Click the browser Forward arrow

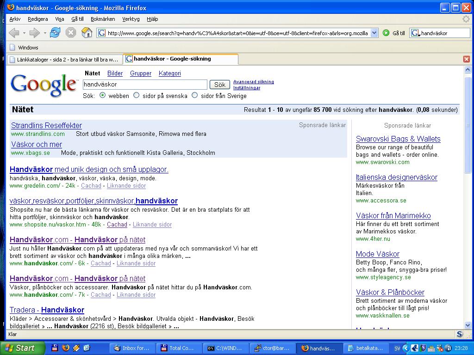coord(34,33)
